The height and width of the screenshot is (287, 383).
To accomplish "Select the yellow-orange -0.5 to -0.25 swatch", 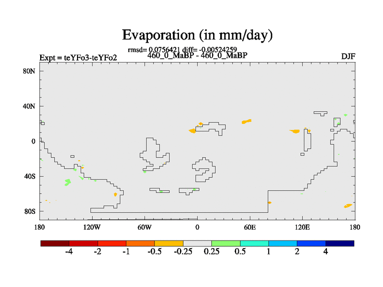I will (169, 243).
